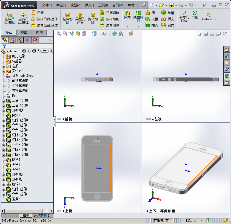Click the Wrap (包覆) tool
Viewport: 231px width, 224px height.
168,13
